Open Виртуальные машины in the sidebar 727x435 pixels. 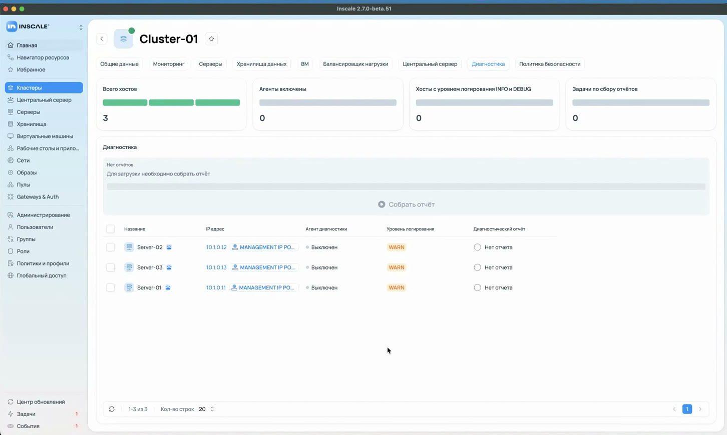[x=44, y=136]
